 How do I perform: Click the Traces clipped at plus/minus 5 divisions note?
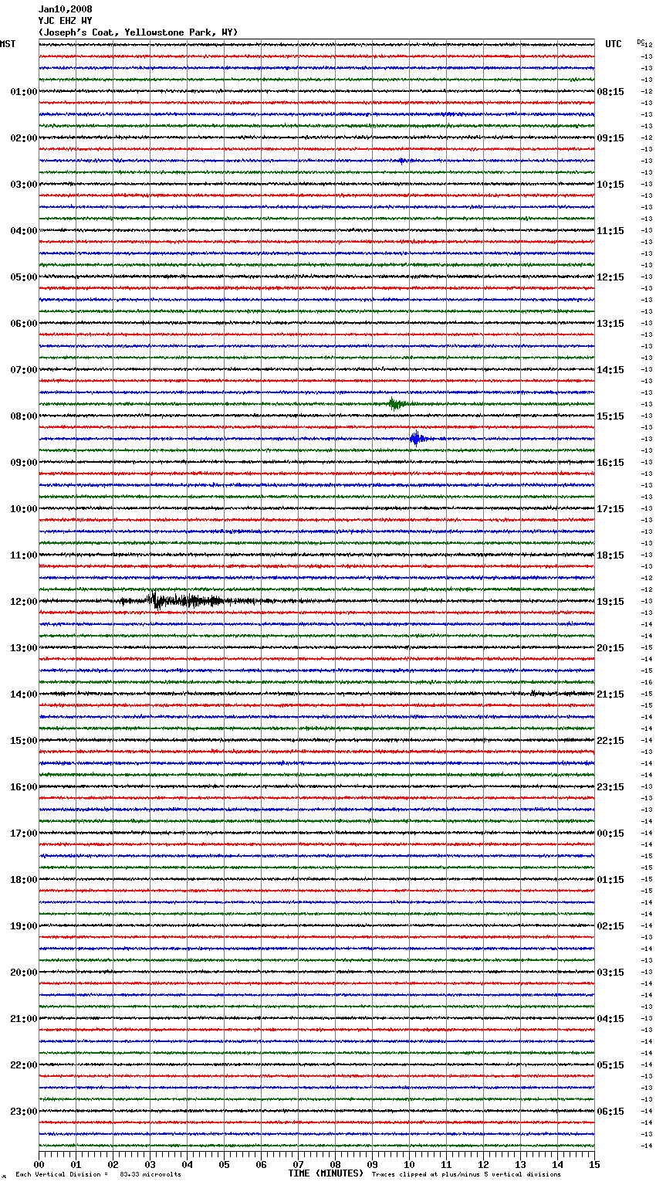click(466, 1174)
